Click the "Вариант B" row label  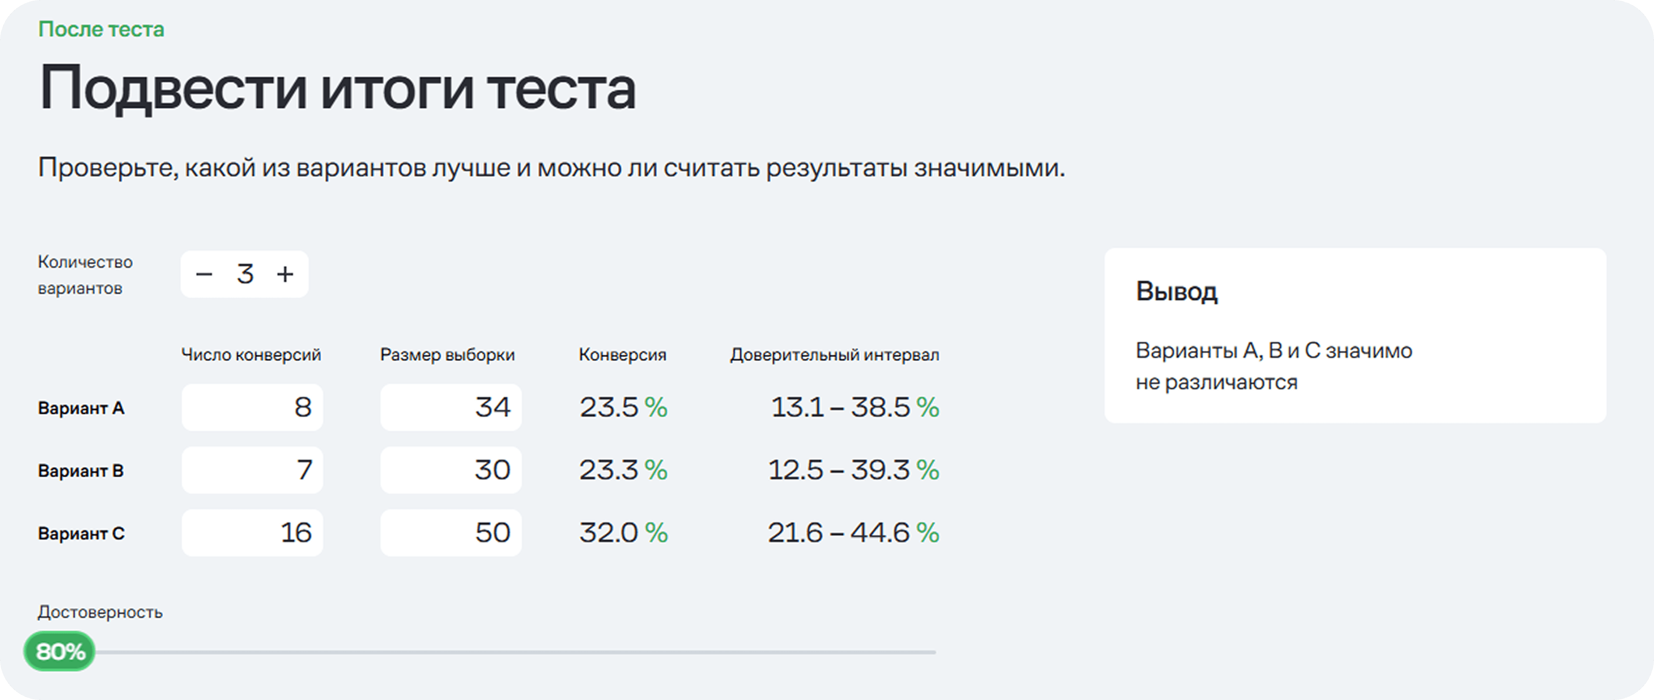81,471
